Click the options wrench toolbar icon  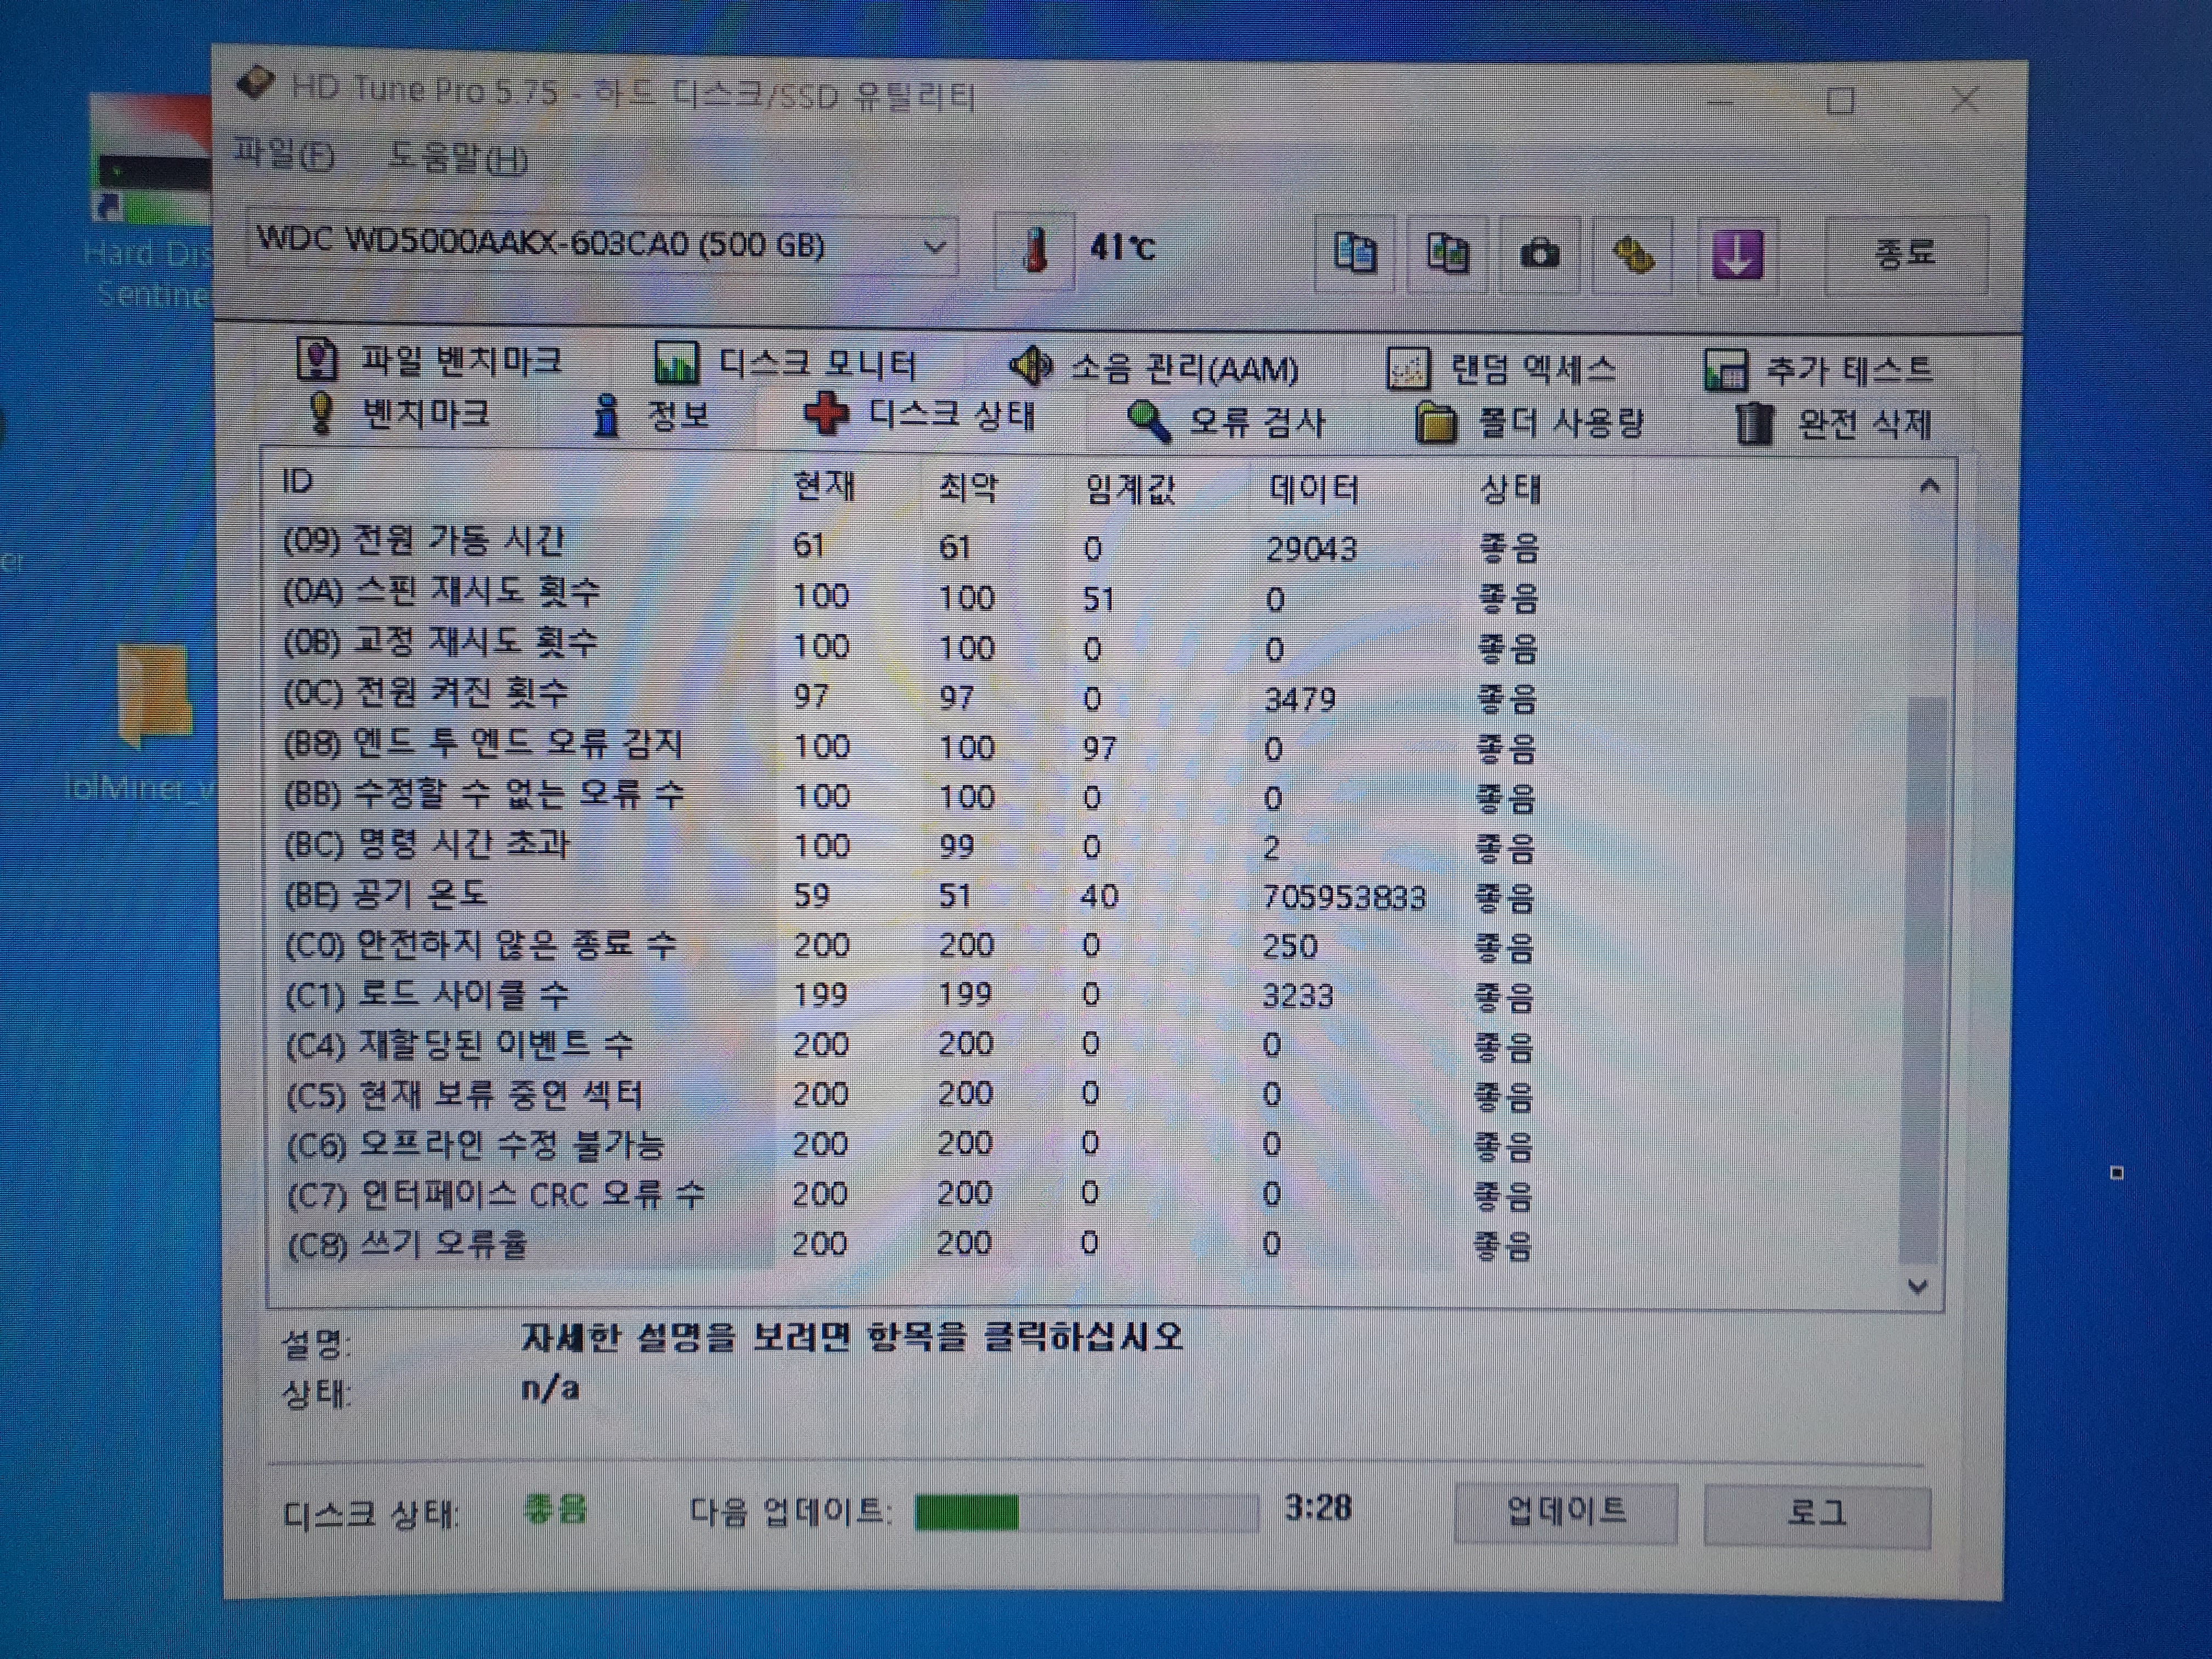[1632, 255]
